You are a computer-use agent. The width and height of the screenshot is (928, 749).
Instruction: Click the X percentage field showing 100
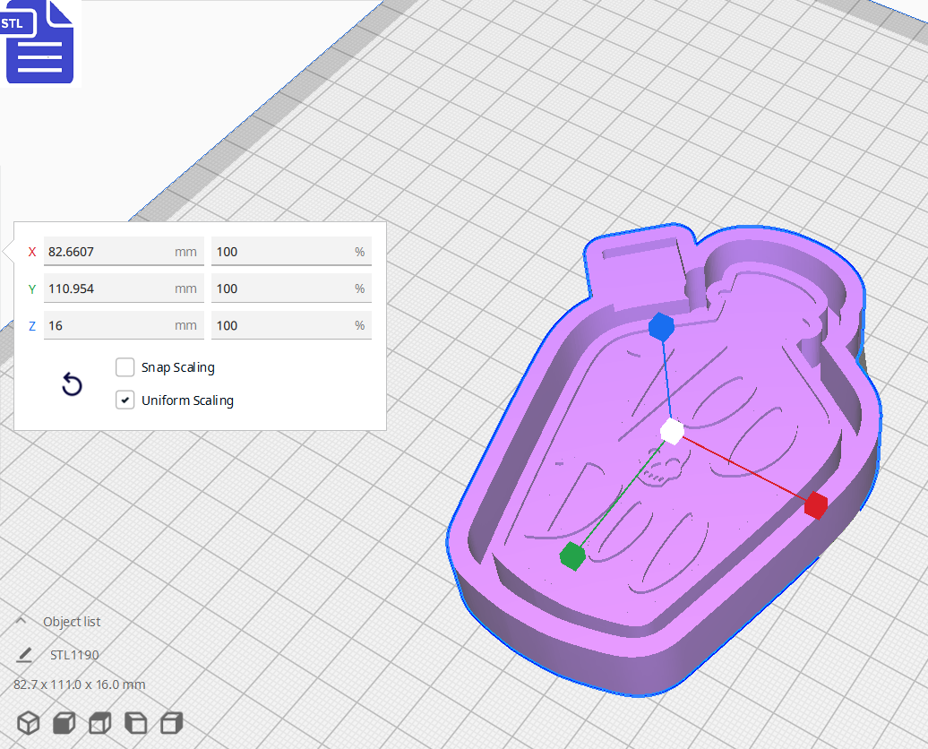(x=290, y=252)
